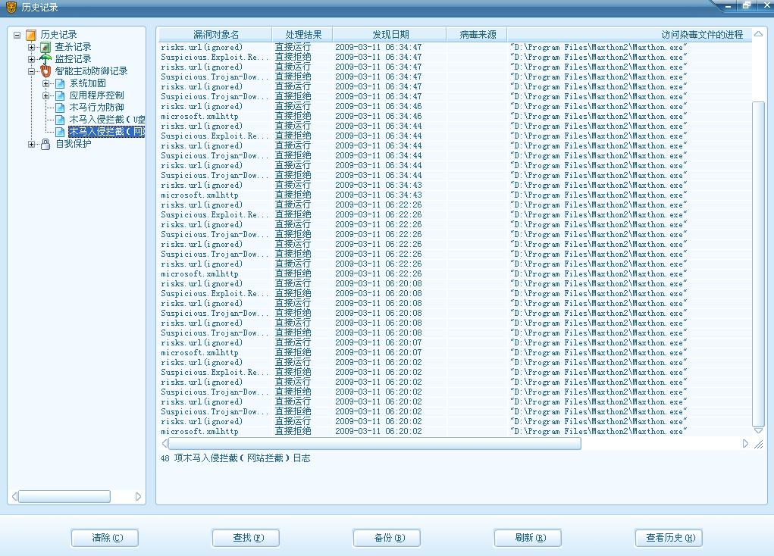Click the 48 项木马入侵拦截 status text

(x=236, y=458)
